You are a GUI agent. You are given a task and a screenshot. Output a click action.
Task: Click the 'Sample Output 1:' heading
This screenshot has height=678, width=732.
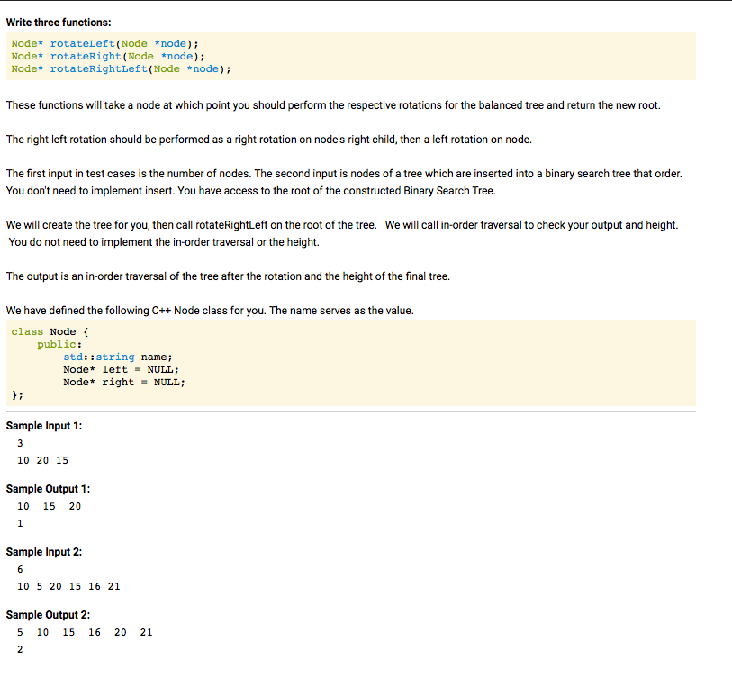tap(48, 489)
